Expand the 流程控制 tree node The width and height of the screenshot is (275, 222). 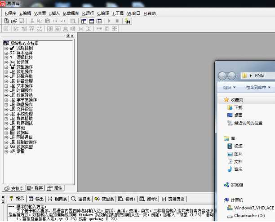click(x=6, y=48)
